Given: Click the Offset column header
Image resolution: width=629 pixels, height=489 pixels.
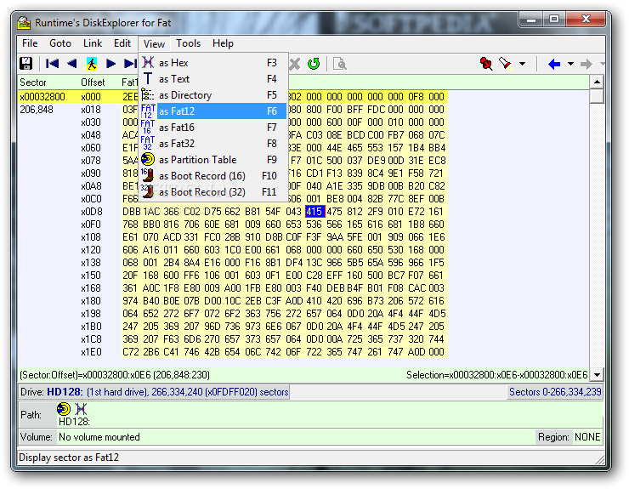Looking at the screenshot, I should (x=93, y=82).
